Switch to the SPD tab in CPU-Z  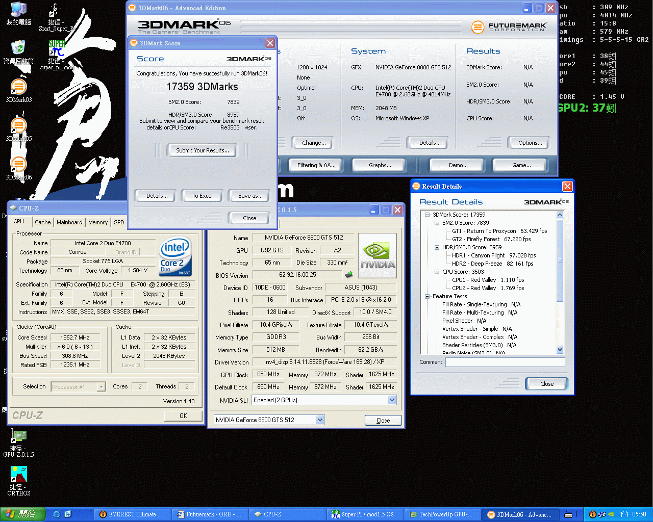tap(119, 222)
